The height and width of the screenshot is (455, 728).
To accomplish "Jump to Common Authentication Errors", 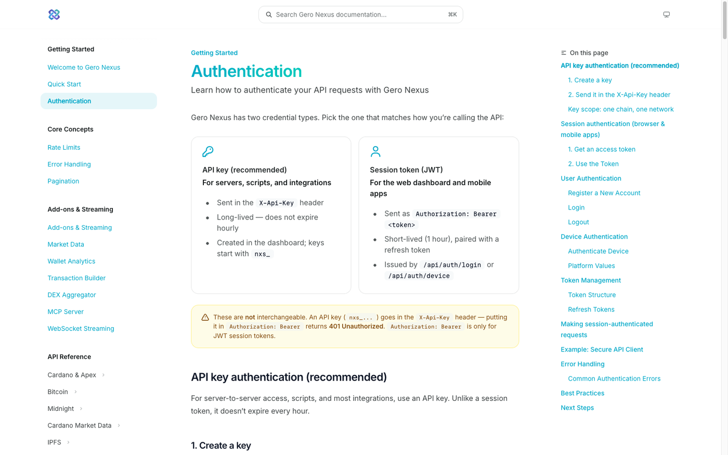I will click(x=614, y=379).
